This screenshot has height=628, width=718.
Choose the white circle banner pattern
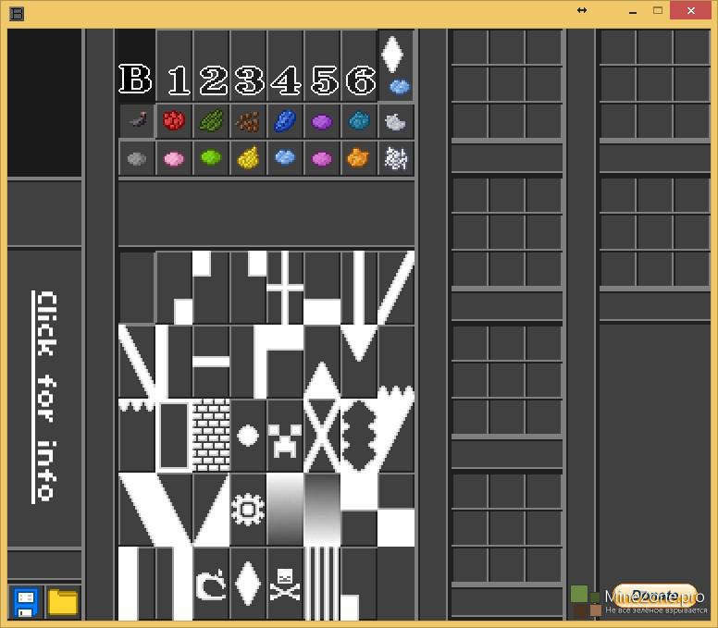tap(248, 436)
